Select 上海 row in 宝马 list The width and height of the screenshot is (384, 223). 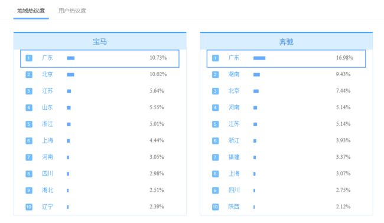[100, 140]
